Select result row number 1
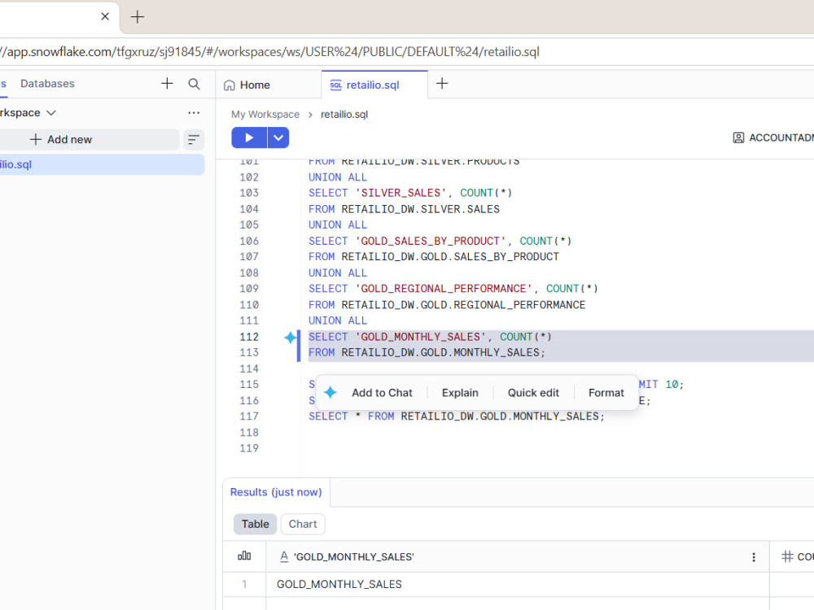The width and height of the screenshot is (814, 610). [244, 585]
